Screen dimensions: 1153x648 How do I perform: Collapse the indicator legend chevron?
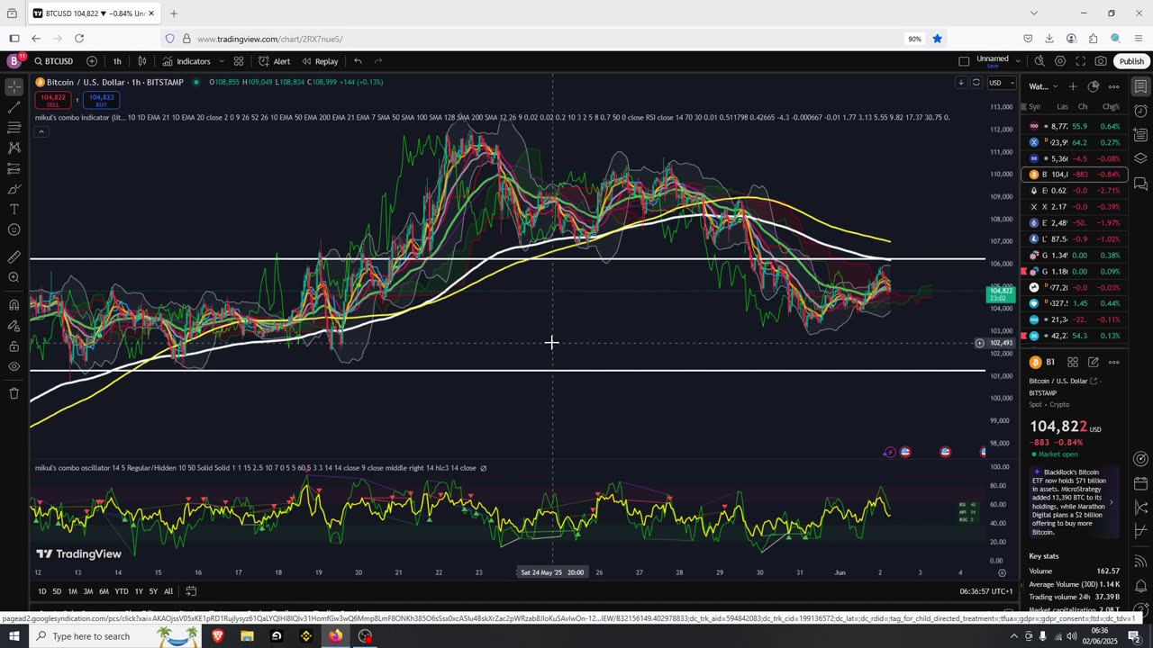point(41,131)
